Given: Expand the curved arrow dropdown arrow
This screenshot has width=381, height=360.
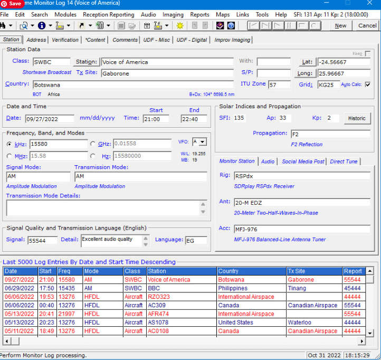Looking at the screenshot, I should click(x=90, y=25).
